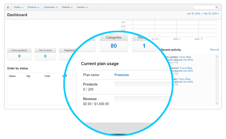The width and height of the screenshot is (226, 139).
Task: Click the Active products card label
Action: point(19,50)
